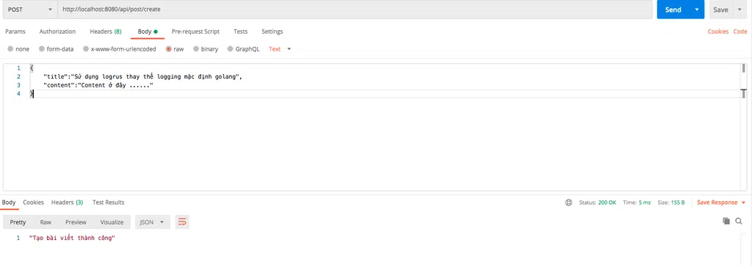This screenshot has width=752, height=265.
Task: Click the globe network icon near Status
Action: [568, 203]
